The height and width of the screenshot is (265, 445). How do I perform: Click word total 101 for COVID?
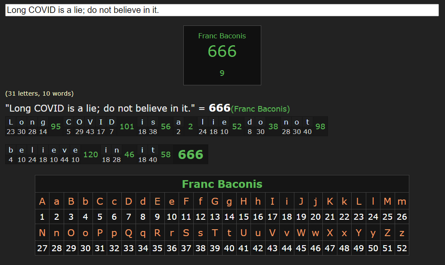tap(127, 126)
